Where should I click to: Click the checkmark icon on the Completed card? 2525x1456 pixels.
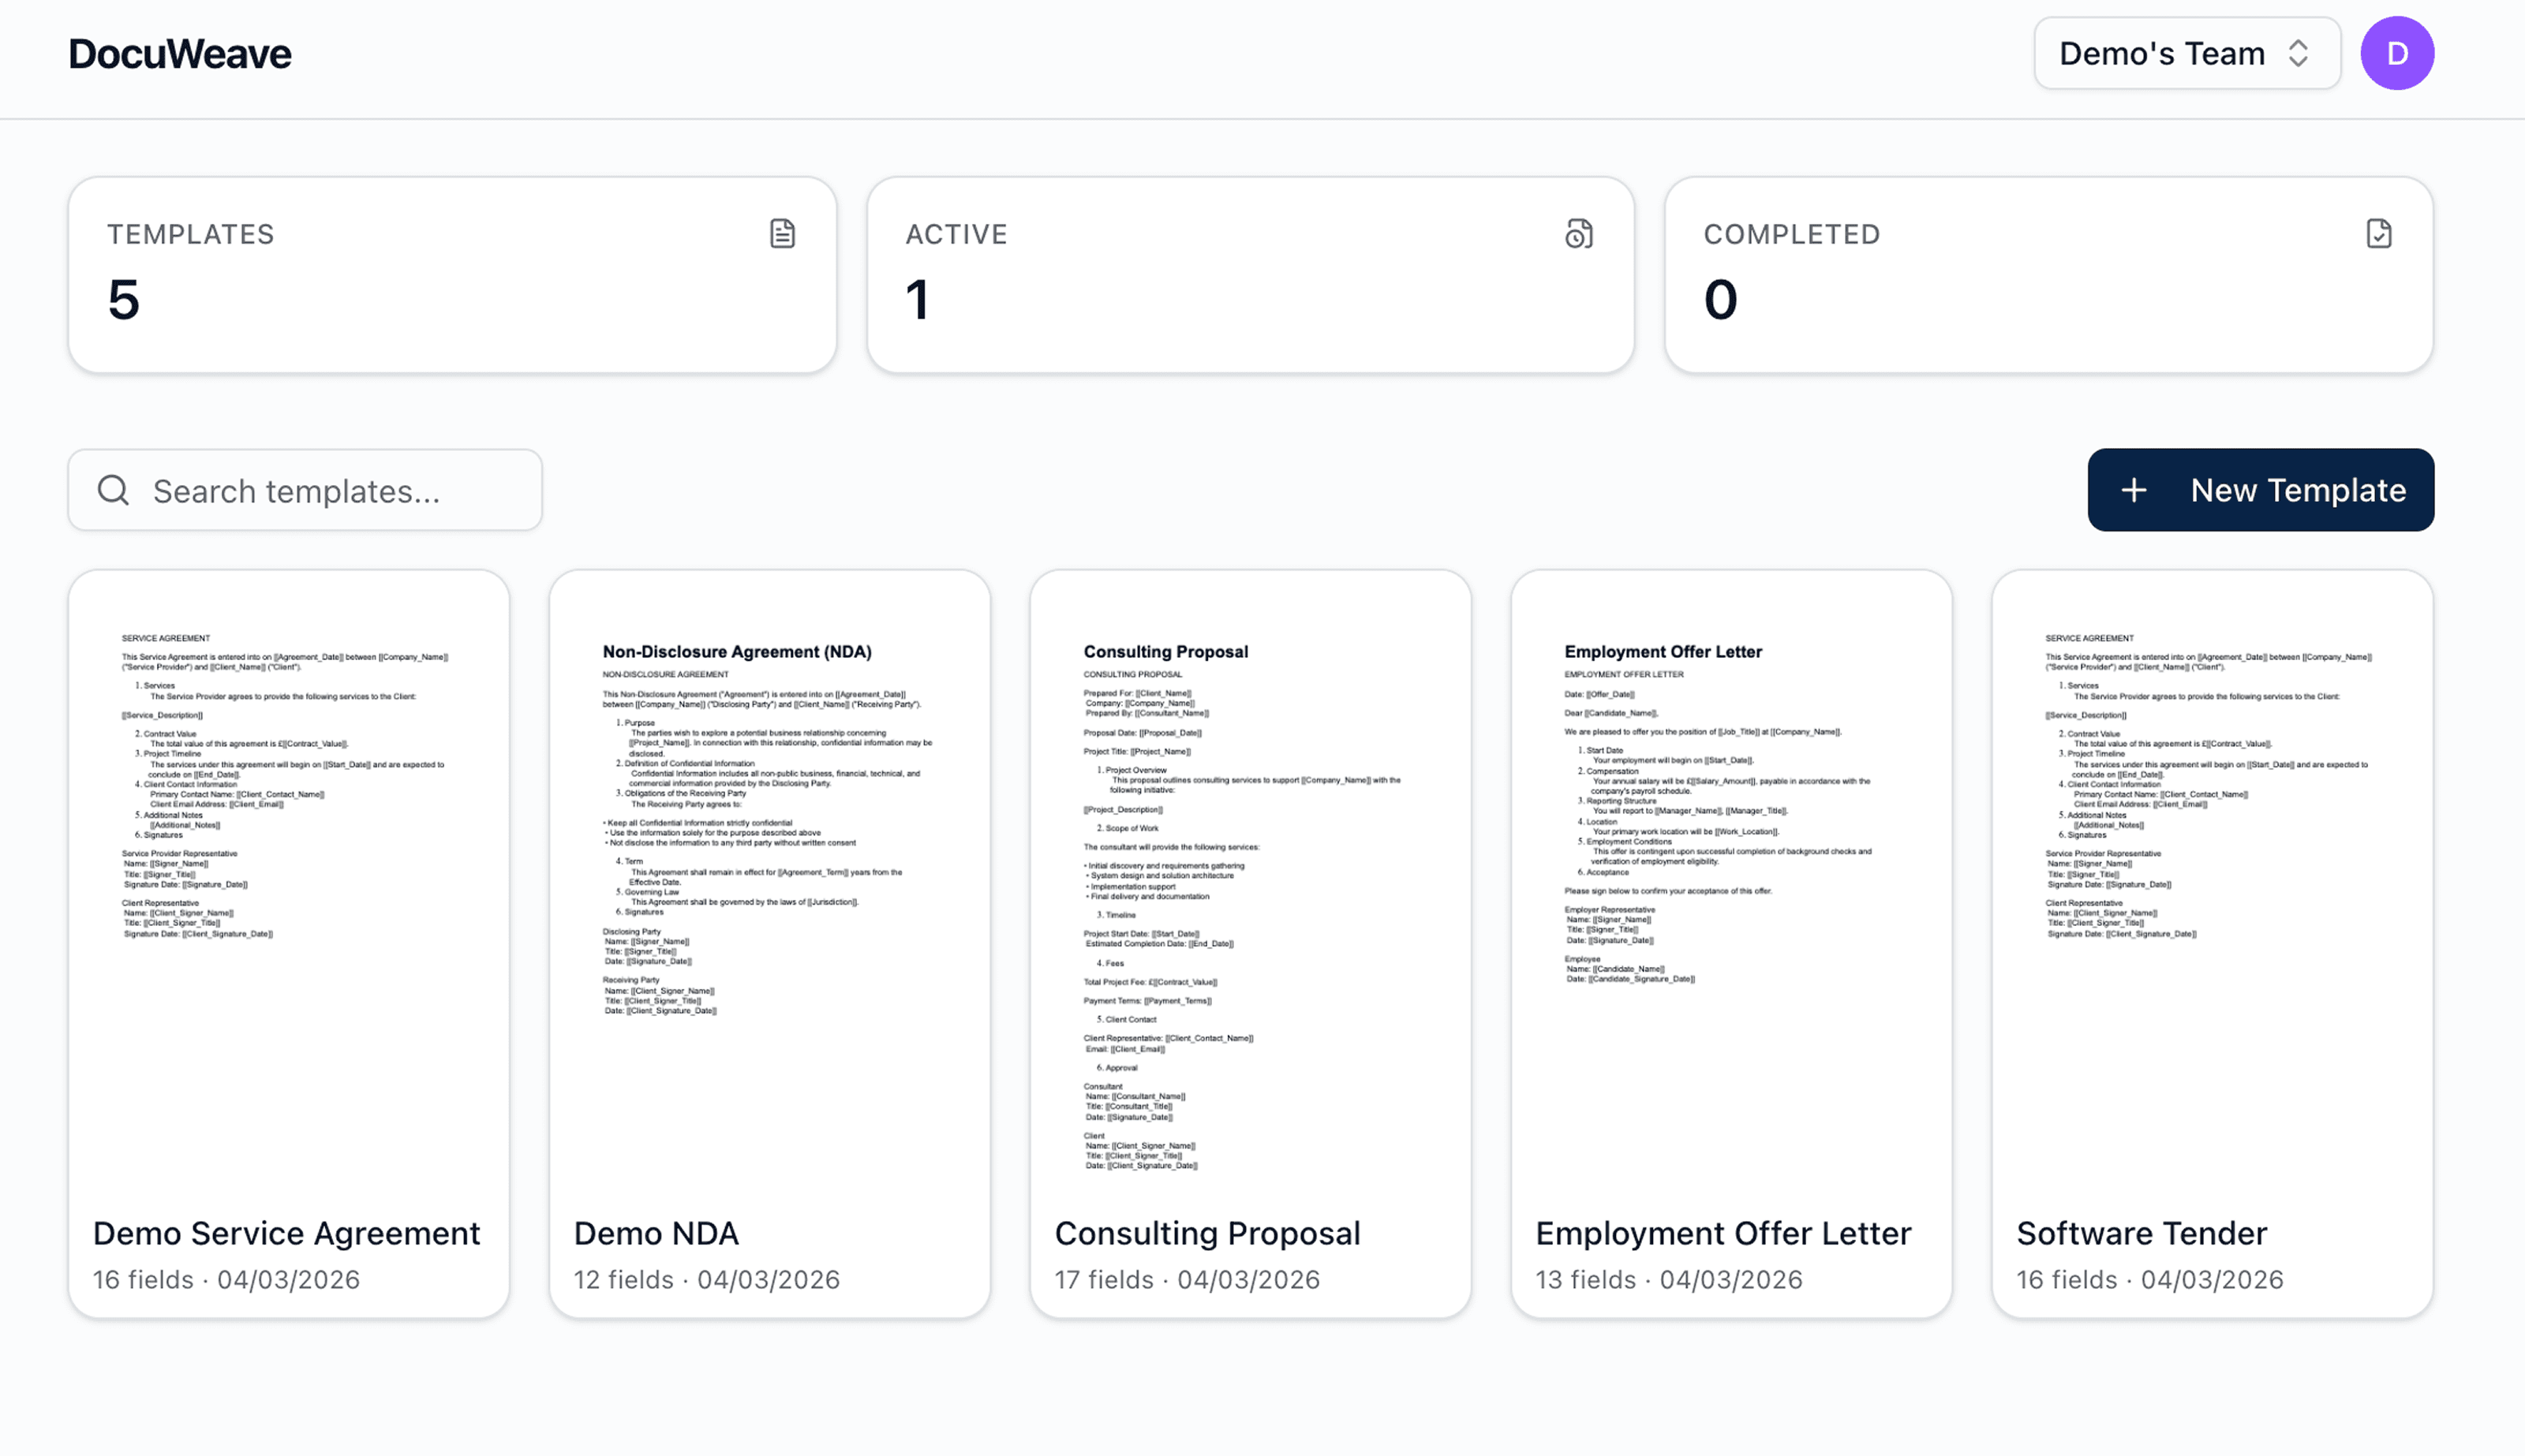(x=2379, y=233)
